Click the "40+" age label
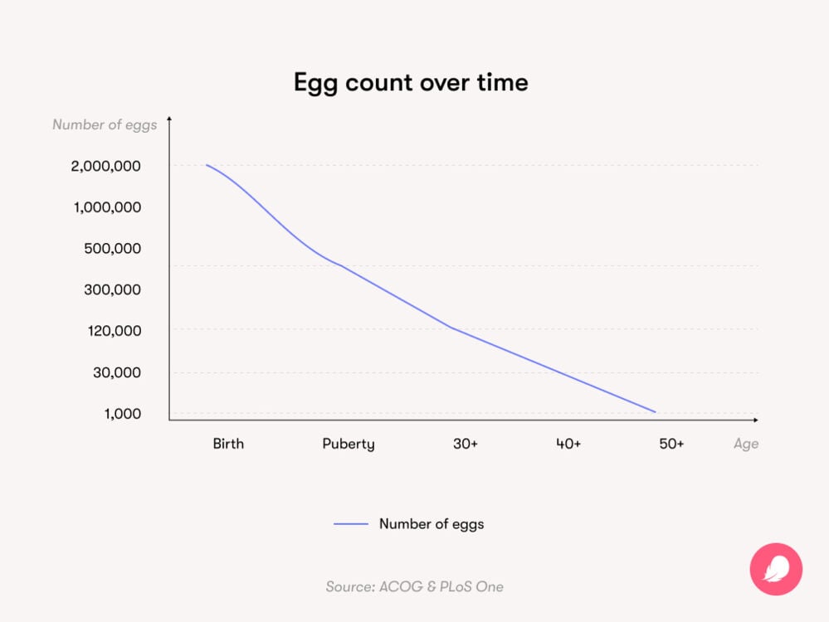Viewport: 829px width, 622px height. click(x=568, y=444)
